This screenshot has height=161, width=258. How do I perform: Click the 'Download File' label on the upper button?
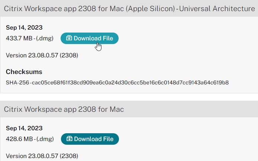(93, 38)
